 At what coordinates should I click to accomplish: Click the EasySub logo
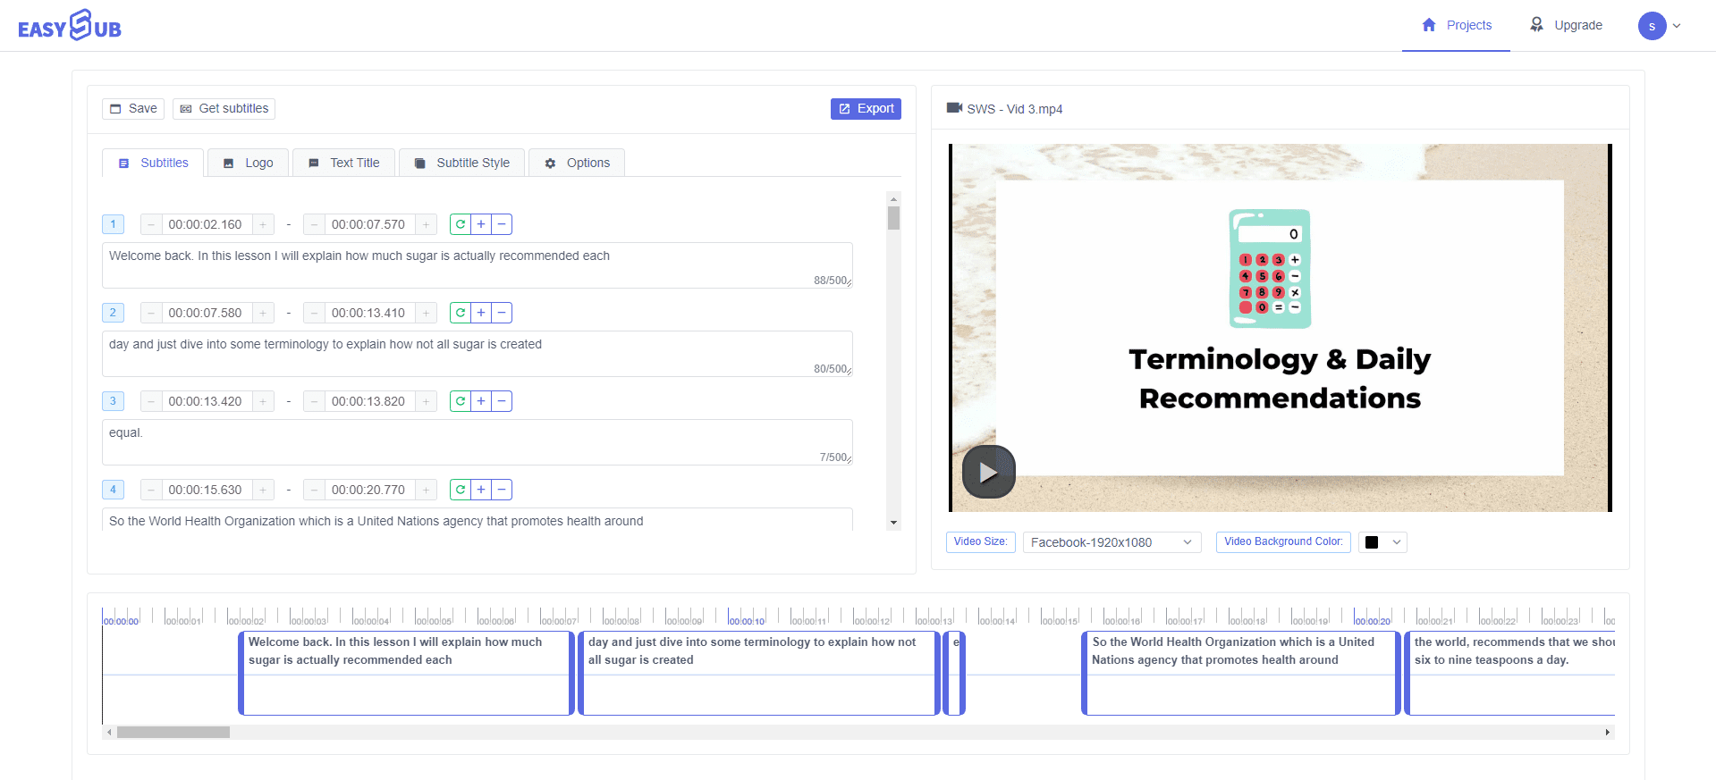(70, 25)
